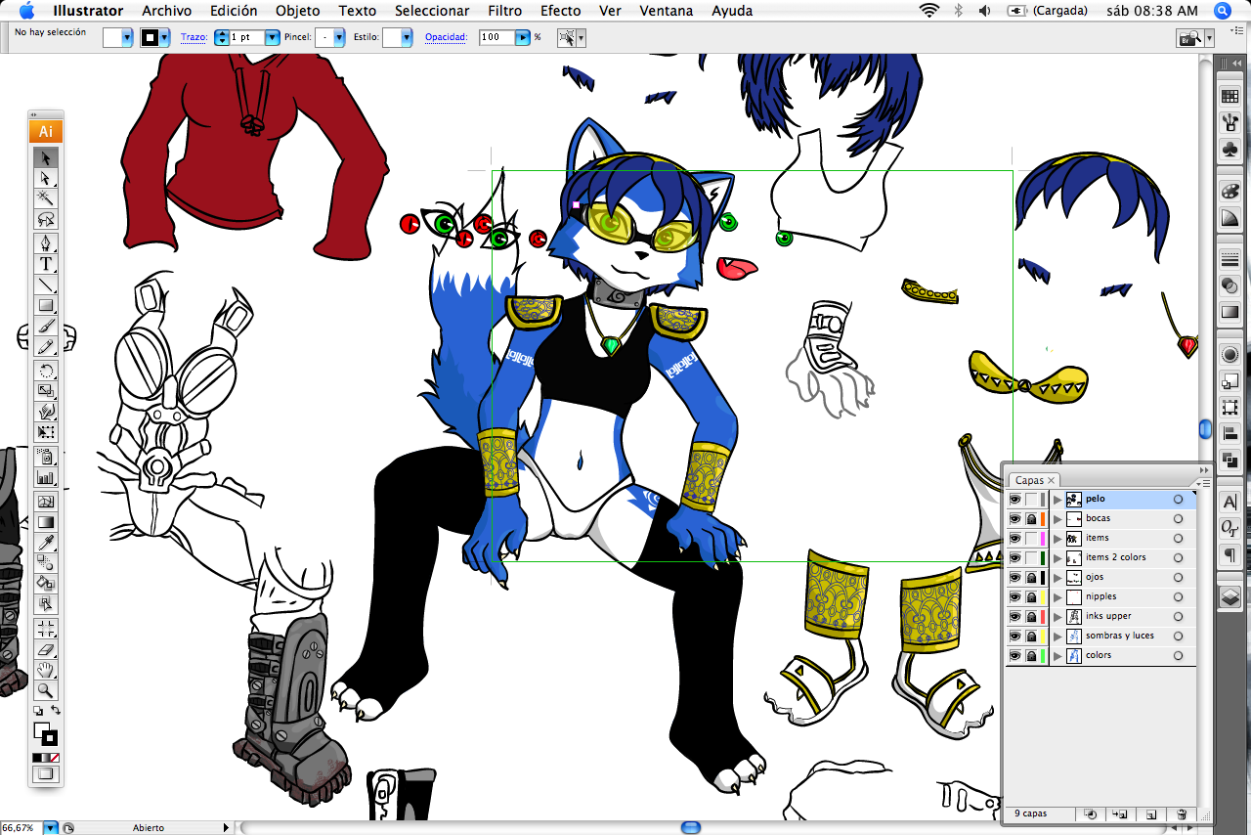Delete selected layer with trash icon
The height and width of the screenshot is (835, 1251).
point(1182,813)
